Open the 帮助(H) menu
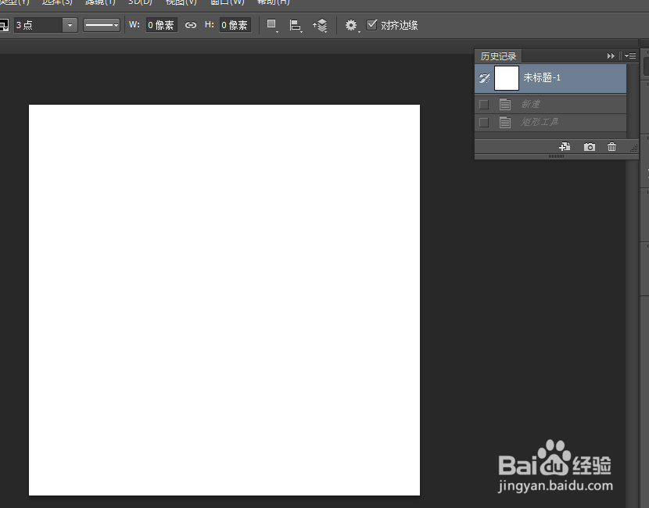 (x=273, y=2)
